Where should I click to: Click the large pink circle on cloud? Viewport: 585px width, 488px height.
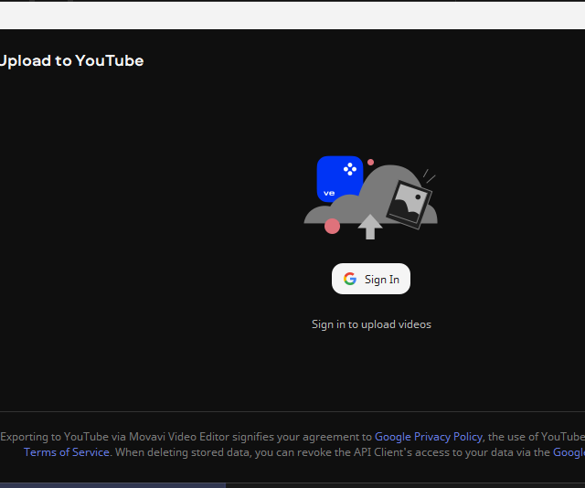coord(332,226)
